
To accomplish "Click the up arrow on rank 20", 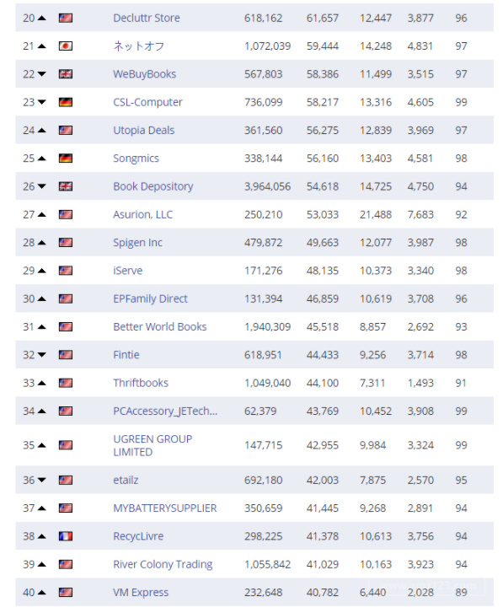I will (42, 18).
